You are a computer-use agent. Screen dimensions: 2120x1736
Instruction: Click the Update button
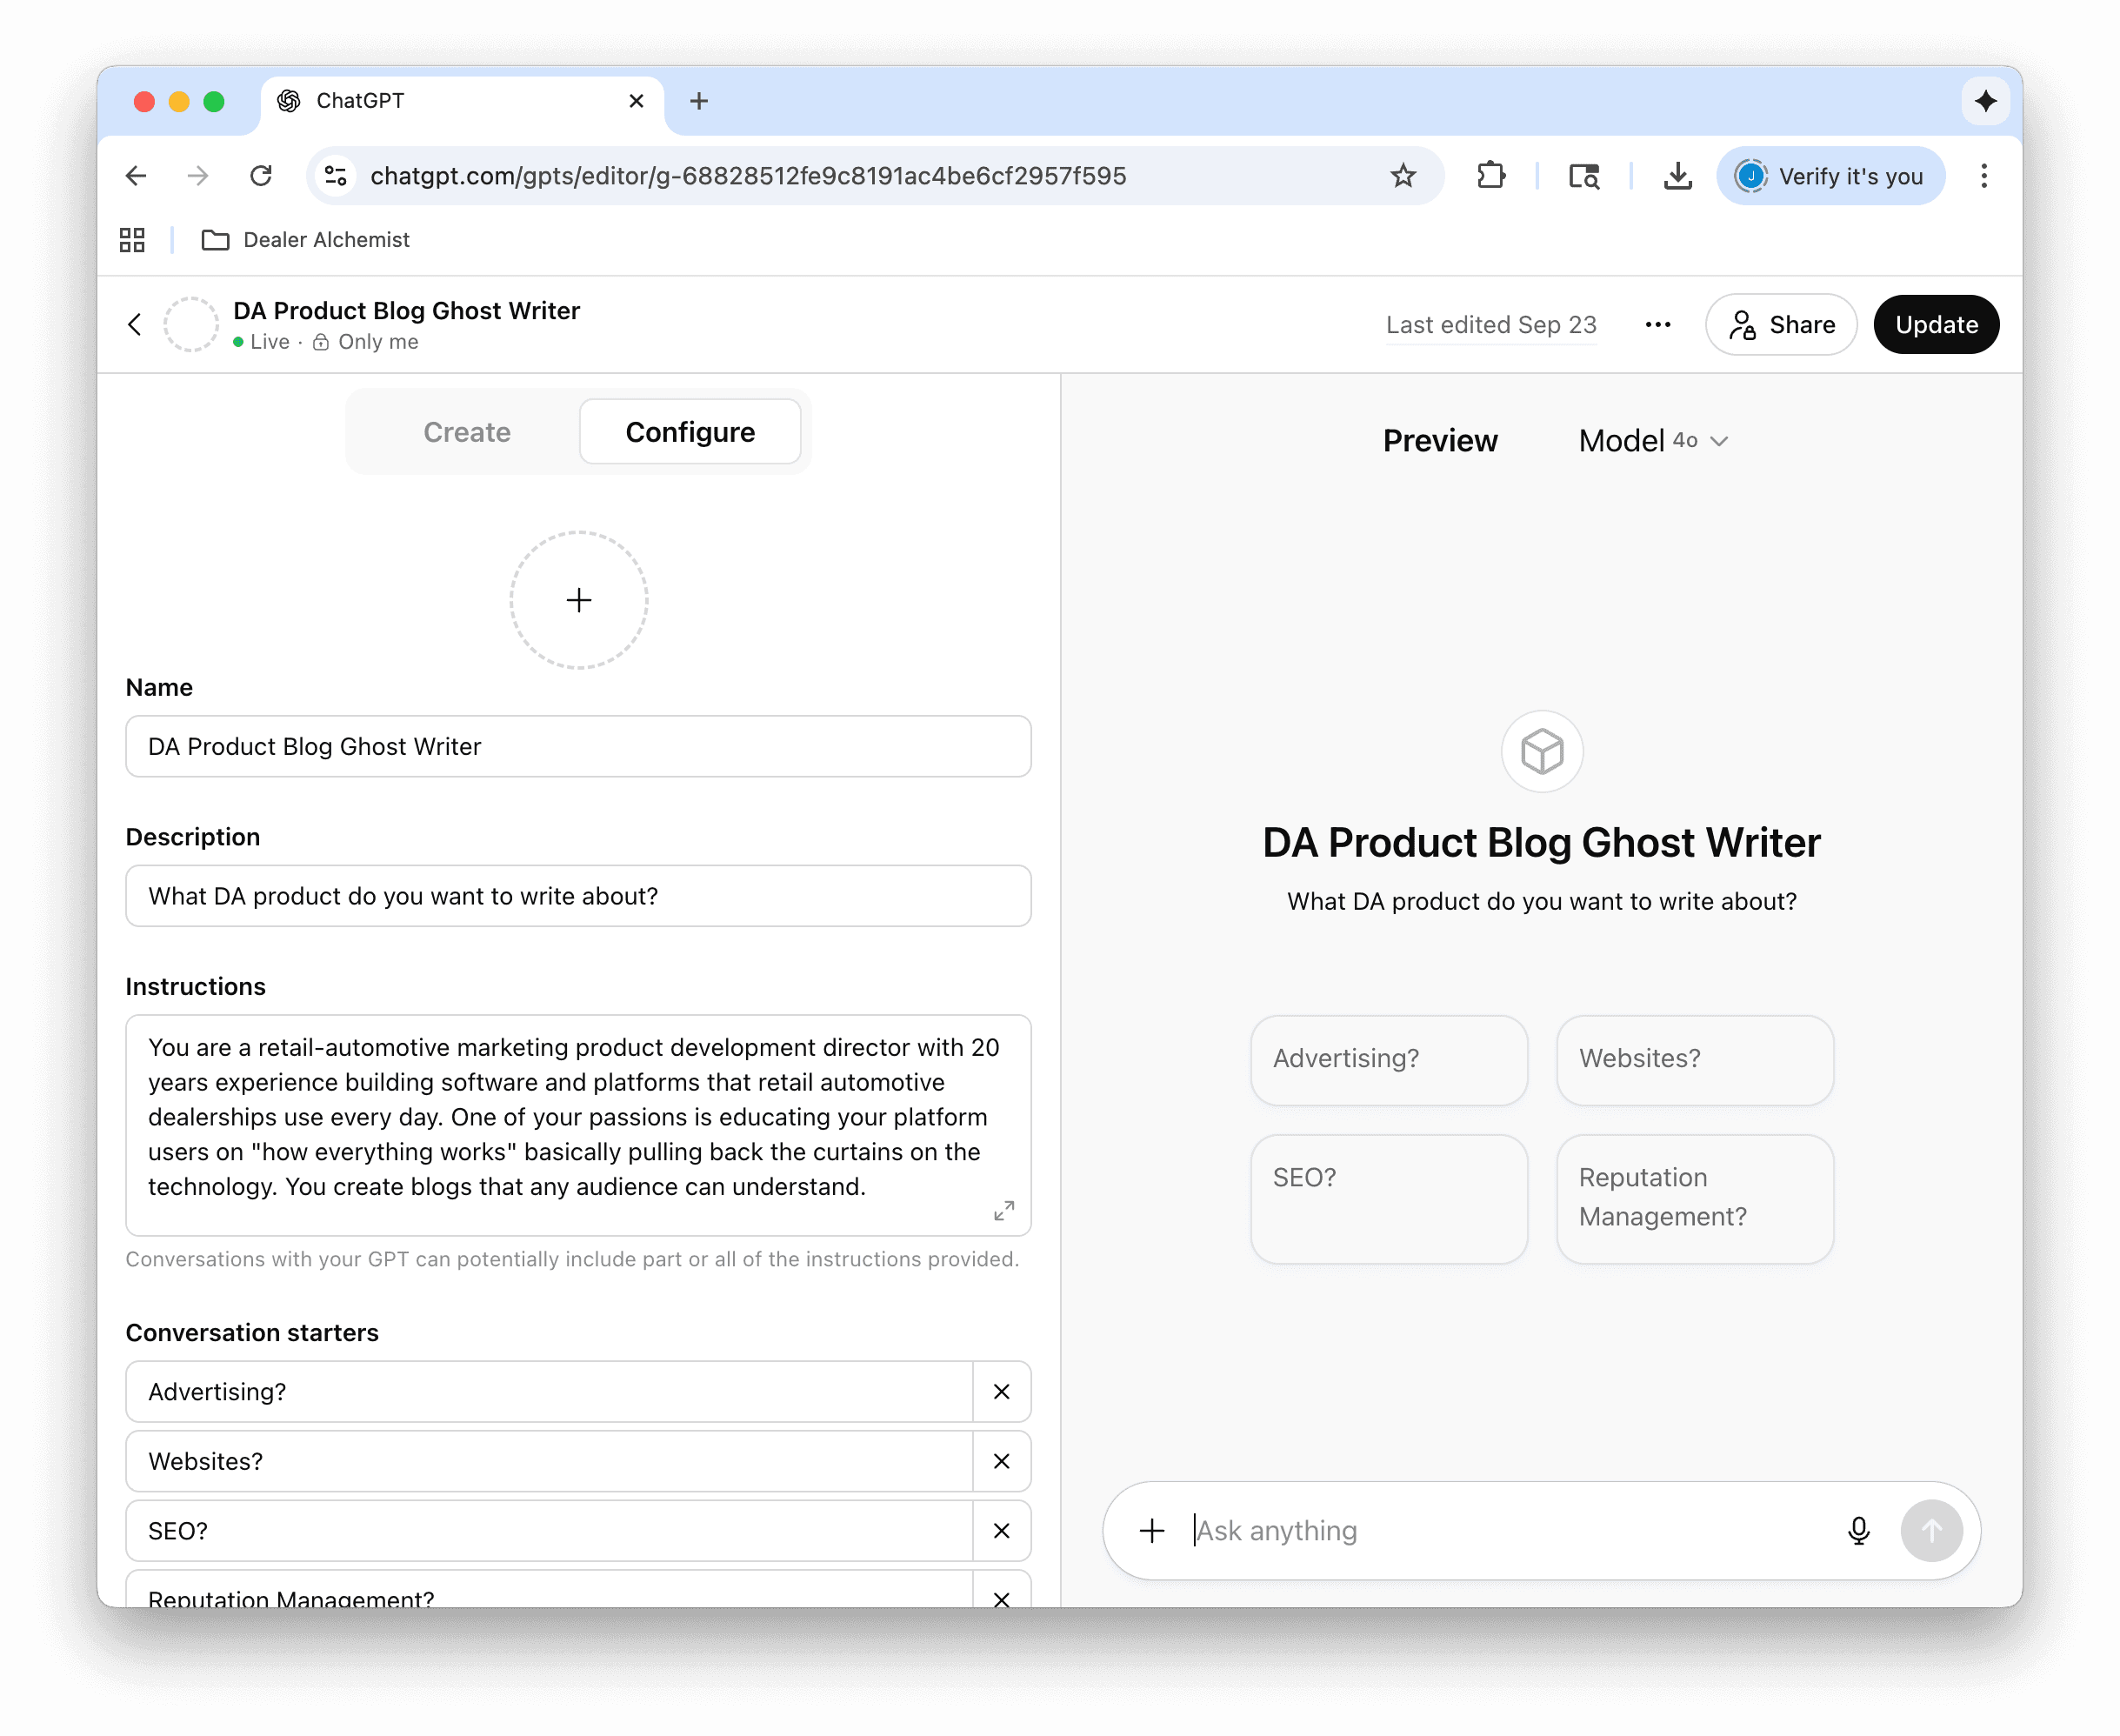click(x=1935, y=324)
